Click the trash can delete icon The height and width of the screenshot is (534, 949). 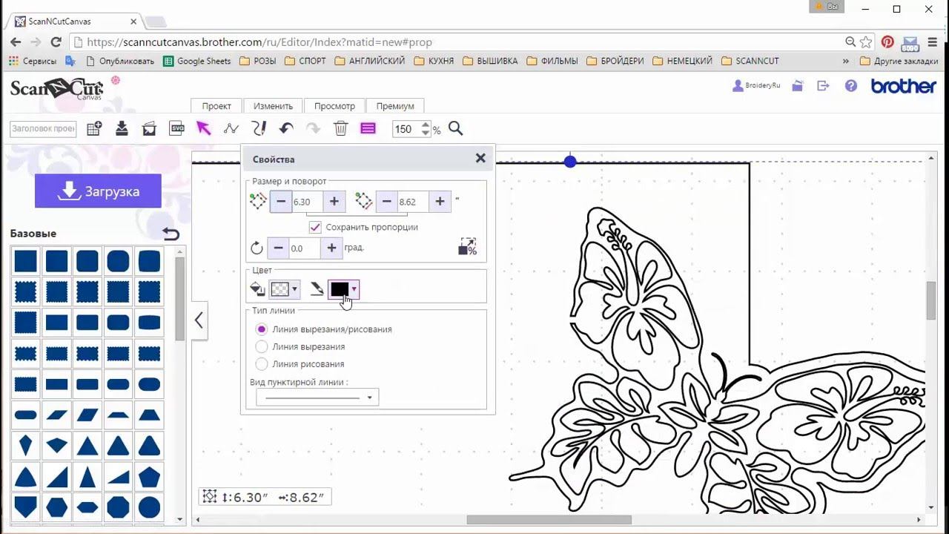pyautogui.click(x=340, y=128)
